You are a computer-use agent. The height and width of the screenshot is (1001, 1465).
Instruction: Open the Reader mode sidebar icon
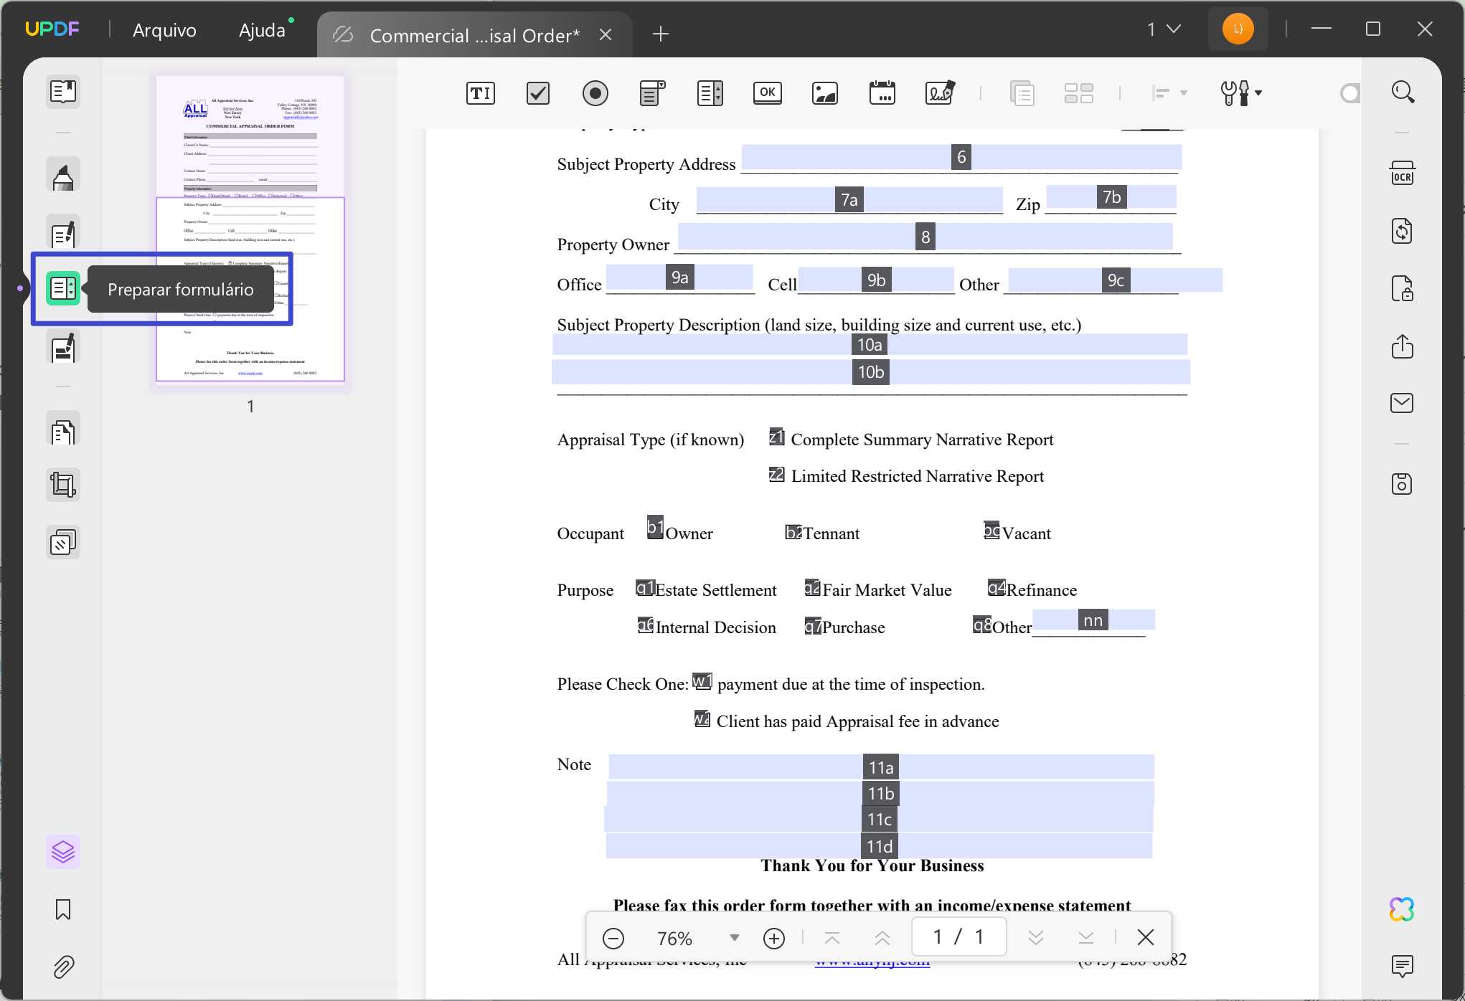[63, 92]
